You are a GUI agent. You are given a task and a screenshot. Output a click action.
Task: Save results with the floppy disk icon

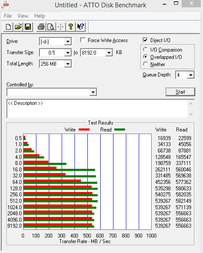click(x=28, y=27)
